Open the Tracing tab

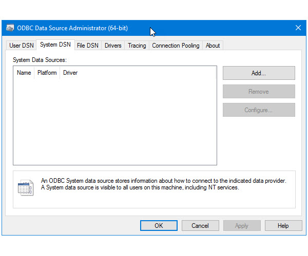137,46
